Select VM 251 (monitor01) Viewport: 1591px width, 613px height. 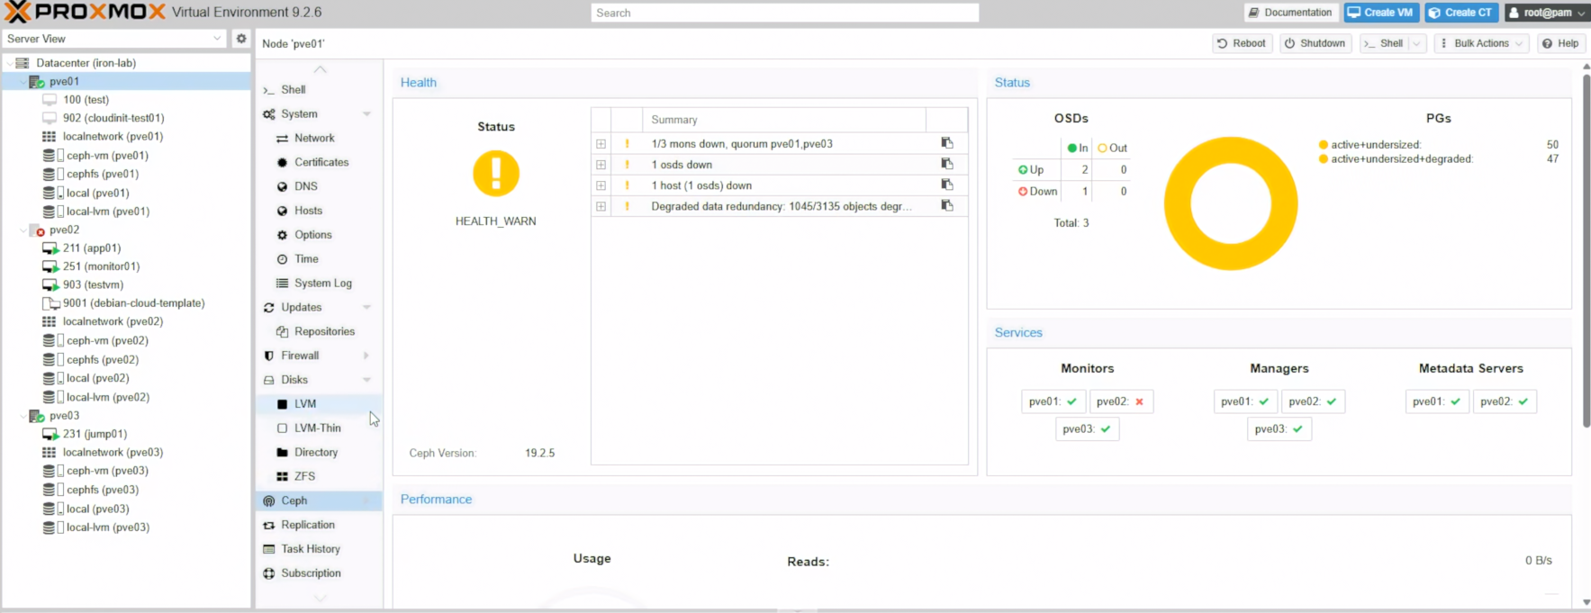click(101, 266)
